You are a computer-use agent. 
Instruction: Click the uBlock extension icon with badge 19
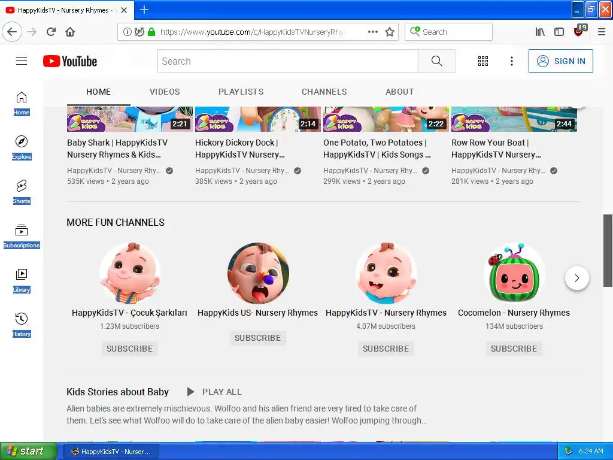click(x=579, y=31)
